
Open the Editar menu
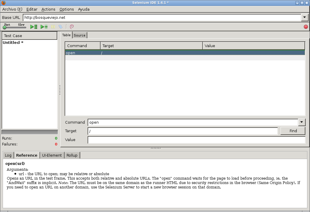[32, 9]
